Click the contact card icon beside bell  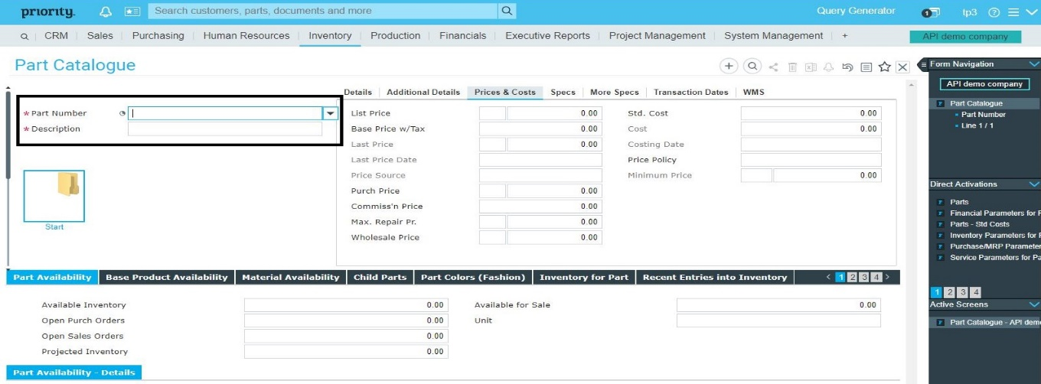tap(132, 11)
